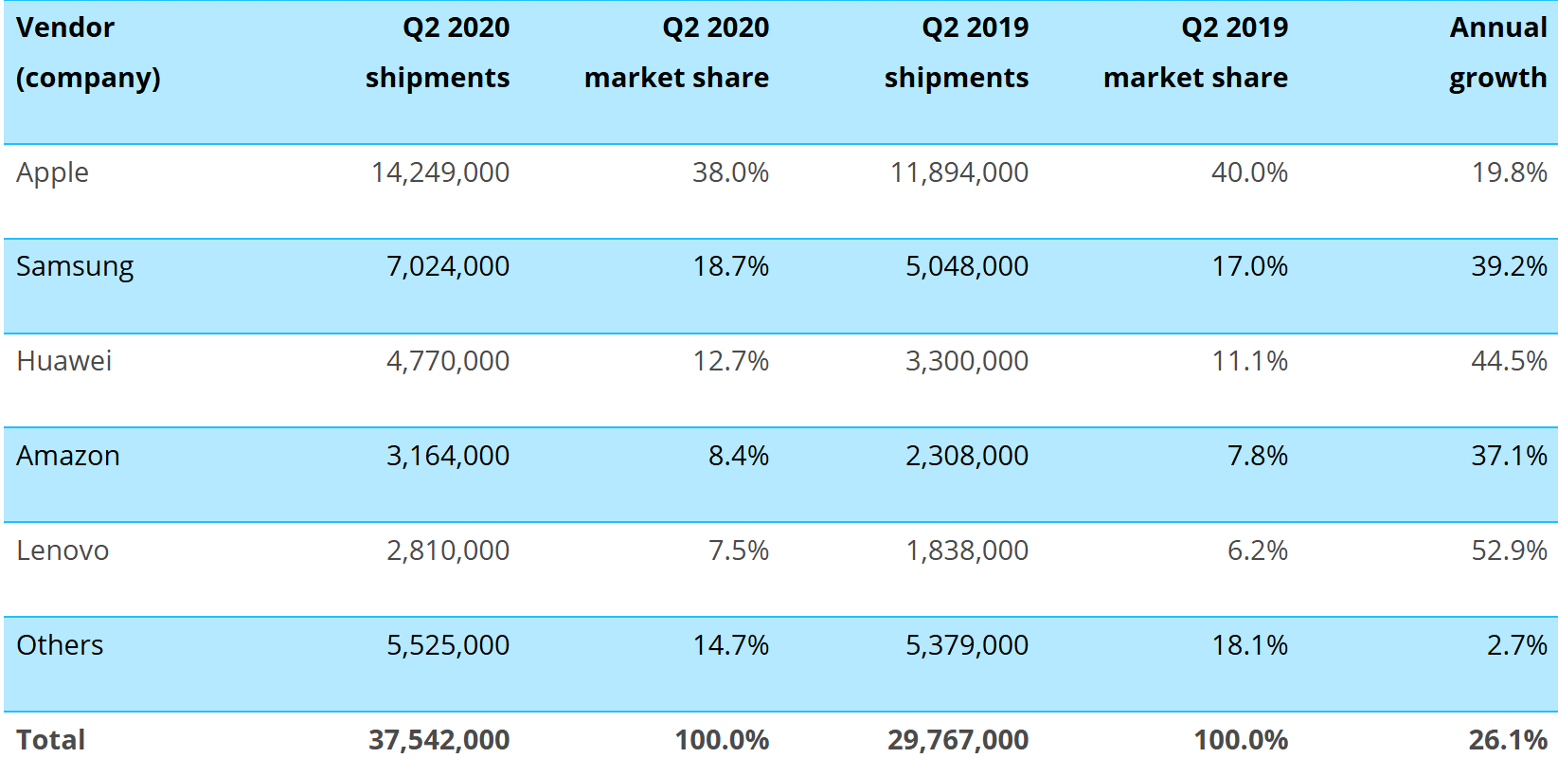Select the total 29,767,000

[x=958, y=740]
